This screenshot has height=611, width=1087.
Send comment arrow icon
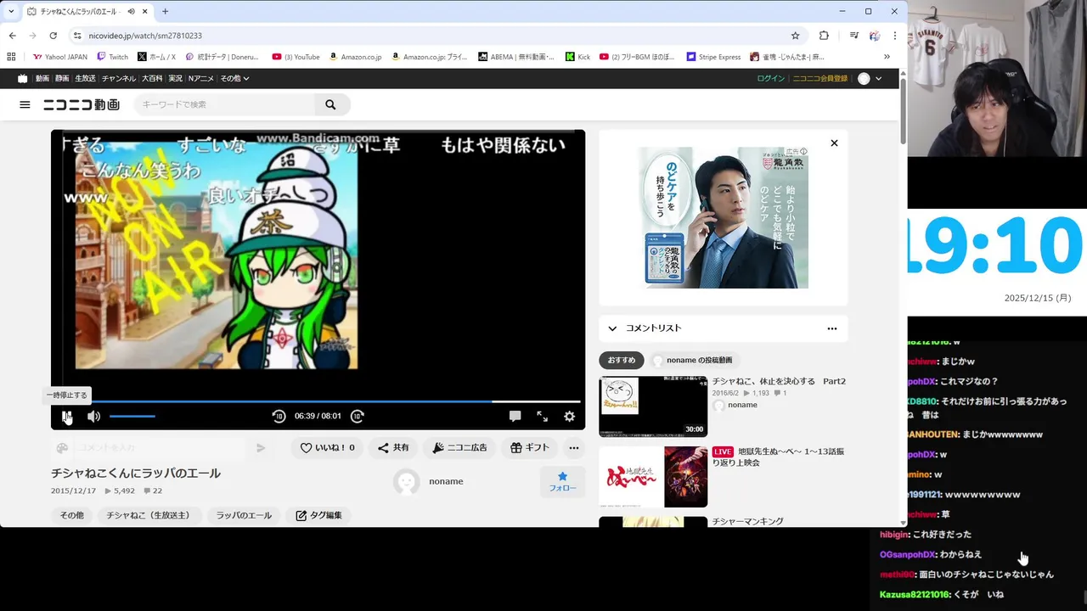tap(261, 448)
